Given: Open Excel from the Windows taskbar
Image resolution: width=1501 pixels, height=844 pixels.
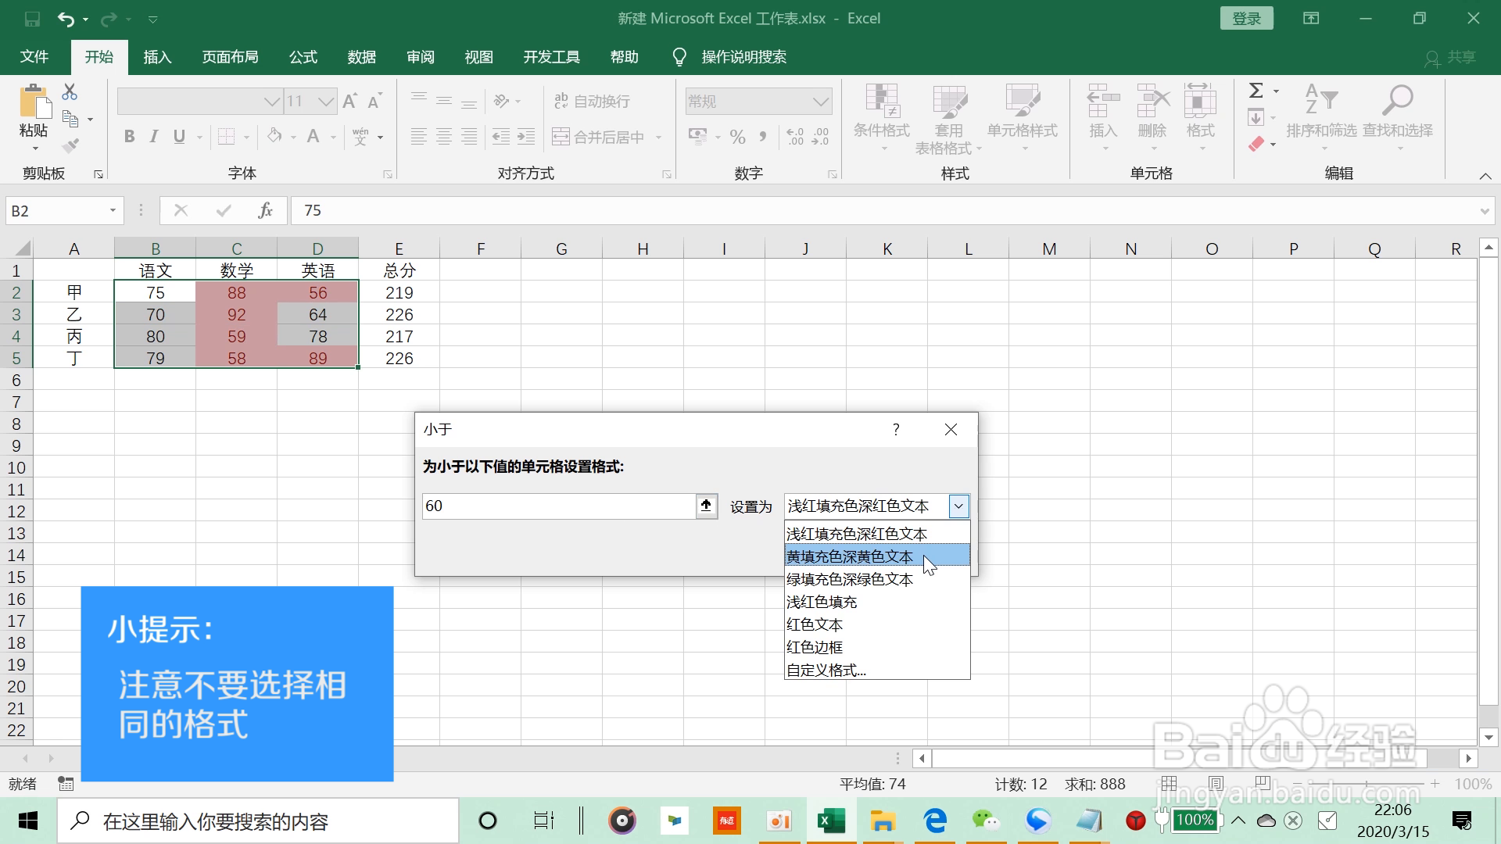Looking at the screenshot, I should coord(830,821).
